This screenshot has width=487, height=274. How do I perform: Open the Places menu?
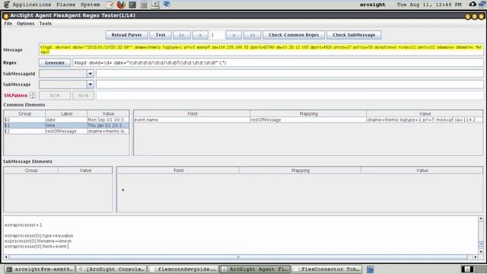click(x=65, y=5)
